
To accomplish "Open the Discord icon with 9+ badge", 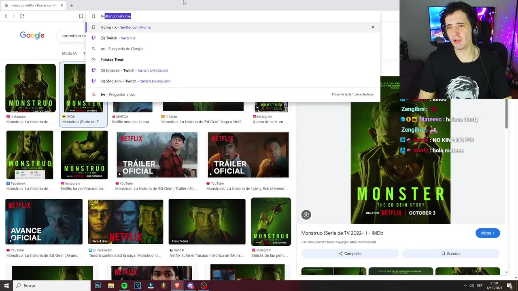I will [x=191, y=286].
